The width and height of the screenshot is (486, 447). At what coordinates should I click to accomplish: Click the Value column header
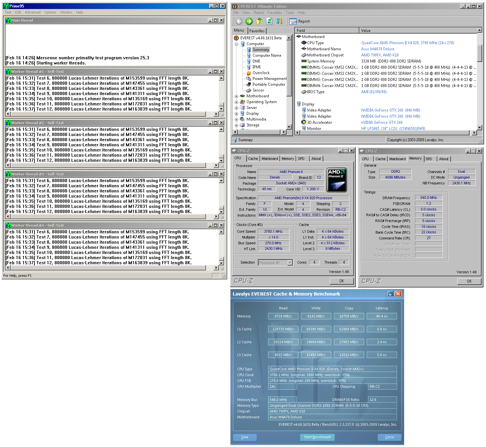pos(418,31)
